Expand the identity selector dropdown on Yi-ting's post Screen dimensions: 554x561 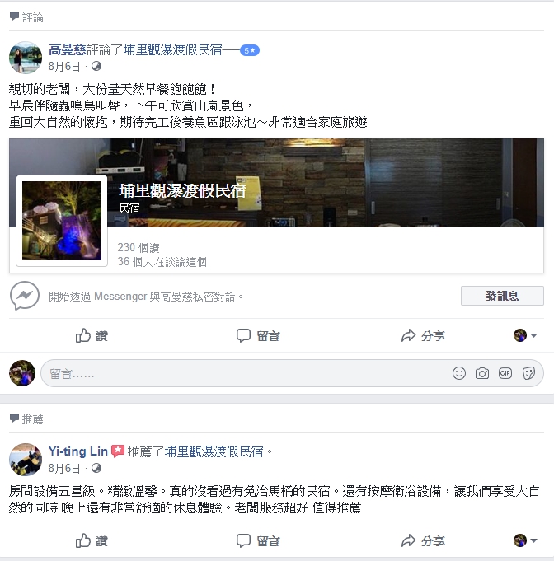point(525,540)
